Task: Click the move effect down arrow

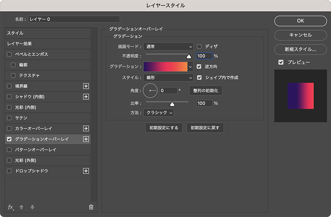Action: [x=32, y=207]
